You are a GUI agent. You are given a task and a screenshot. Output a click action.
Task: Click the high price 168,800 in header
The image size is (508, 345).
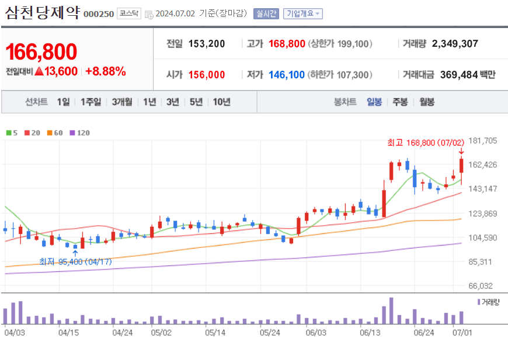tap(287, 43)
